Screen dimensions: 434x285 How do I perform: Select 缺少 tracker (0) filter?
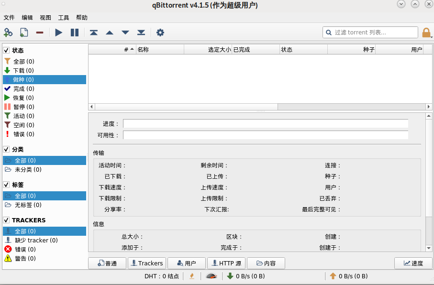point(45,240)
